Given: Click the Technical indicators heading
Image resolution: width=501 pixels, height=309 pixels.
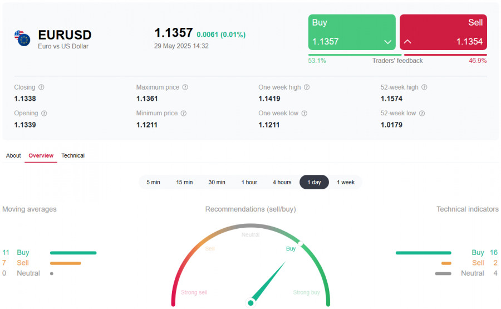Looking at the screenshot, I should coord(468,209).
